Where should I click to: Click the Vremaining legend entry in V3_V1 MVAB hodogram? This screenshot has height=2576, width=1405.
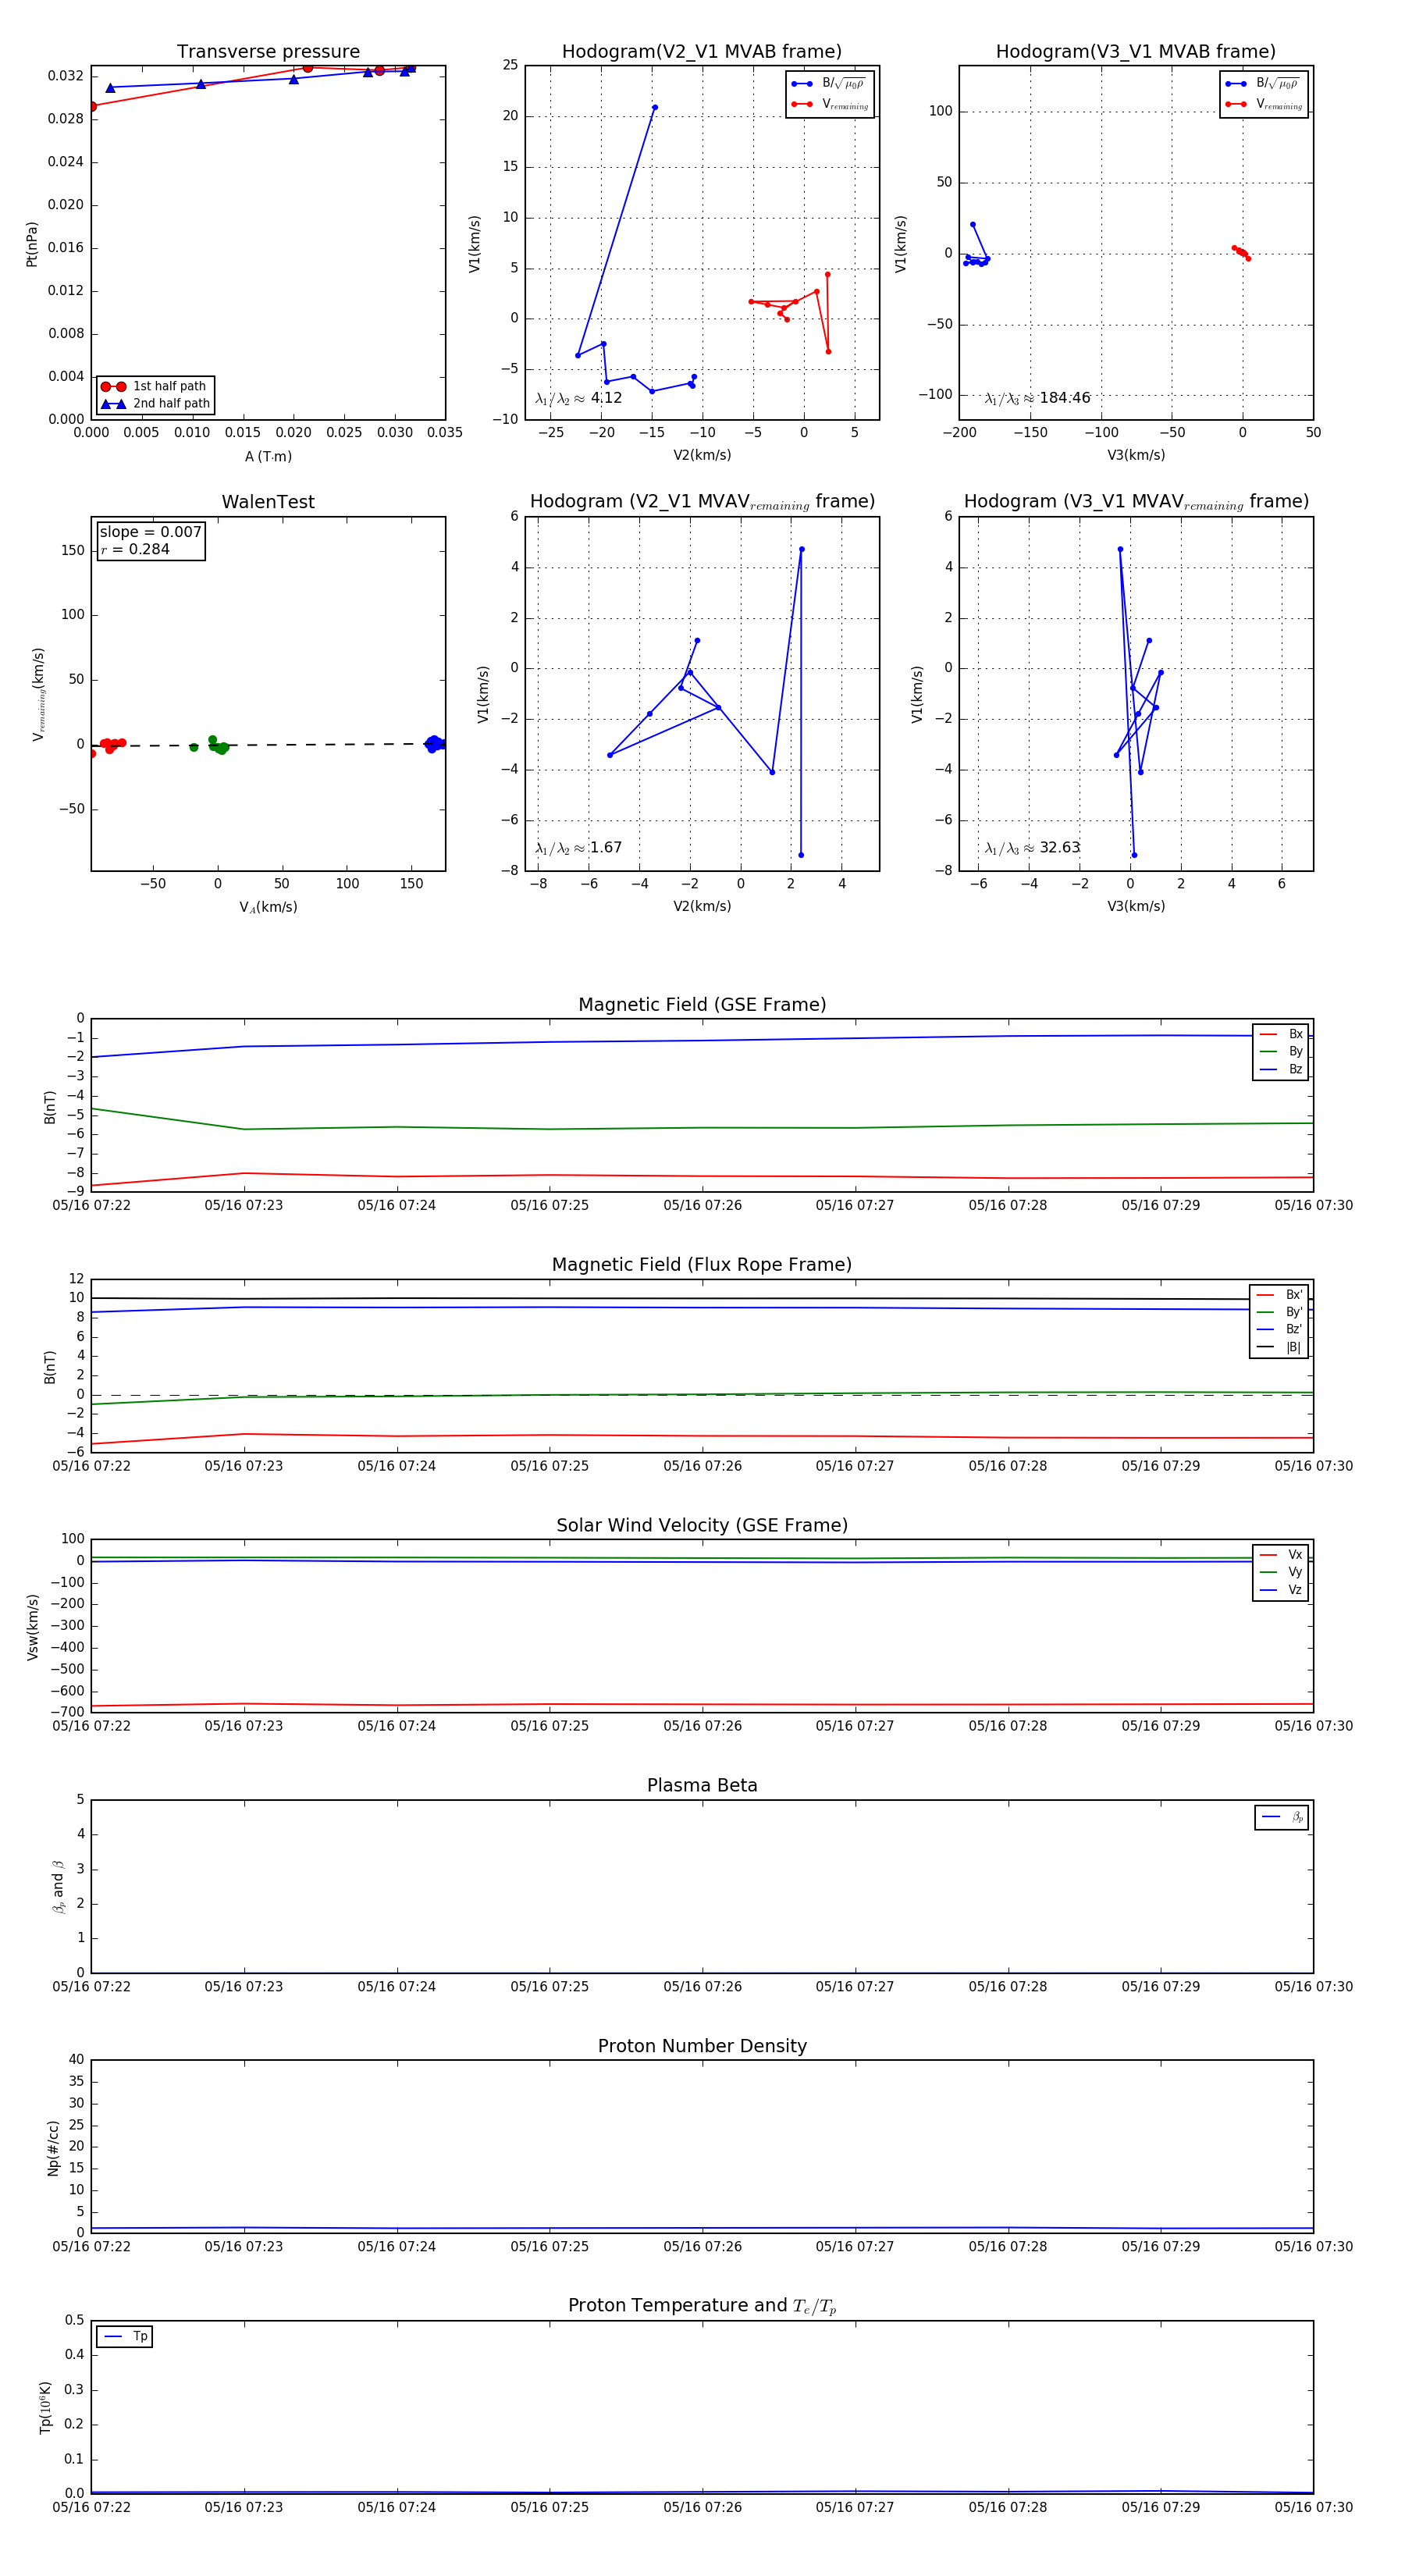pyautogui.click(x=1264, y=104)
